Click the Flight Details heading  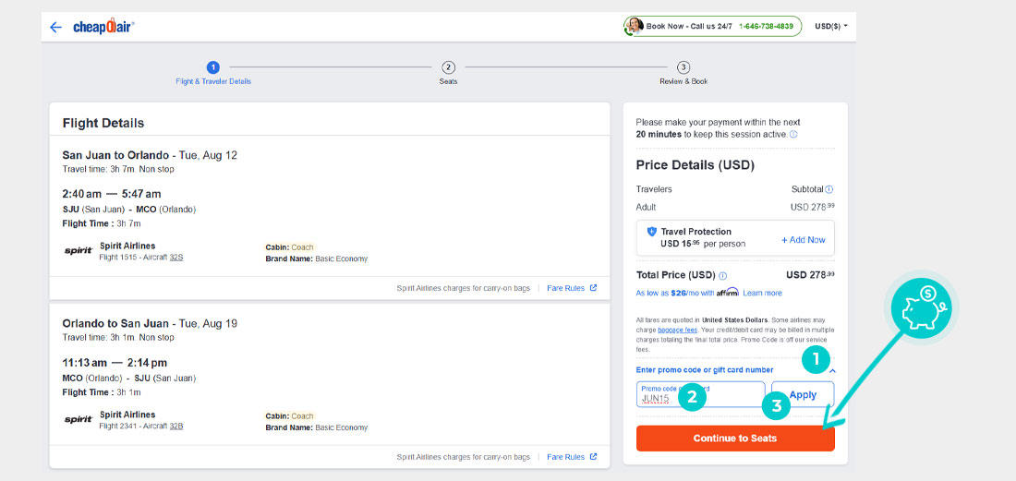coord(103,123)
